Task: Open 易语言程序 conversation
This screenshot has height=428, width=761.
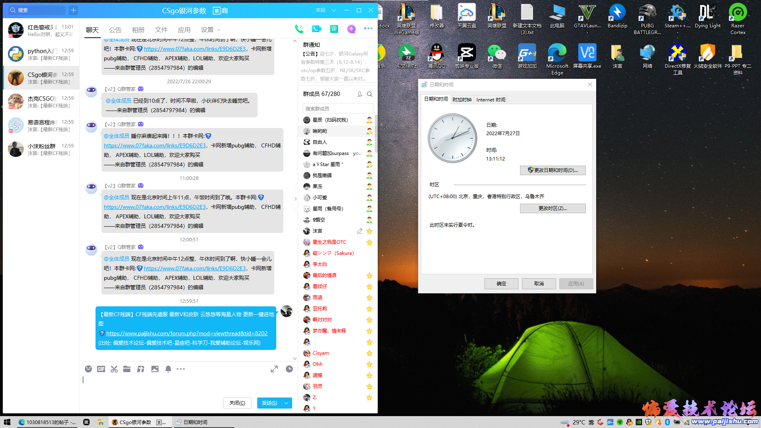Action: pos(41,126)
